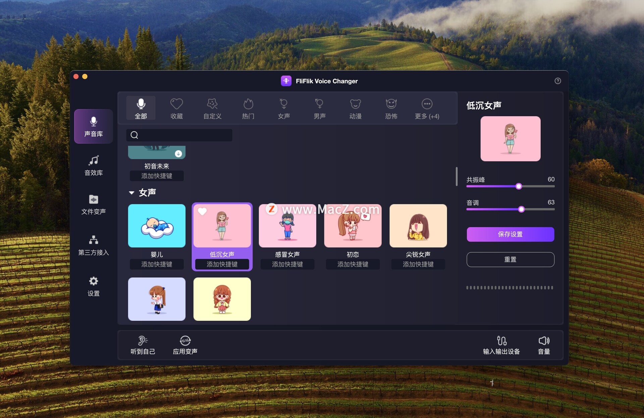
Task: Click the 保存设置 save settings button
Action: click(x=511, y=234)
